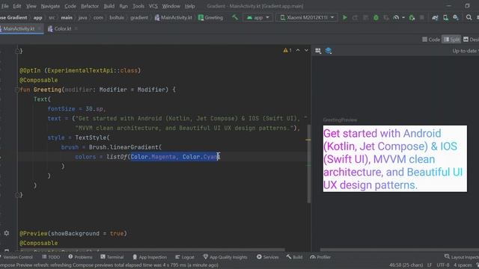Screen dimensions: 479x269
Task: Open the Refactor menu
Action: coord(90,6)
